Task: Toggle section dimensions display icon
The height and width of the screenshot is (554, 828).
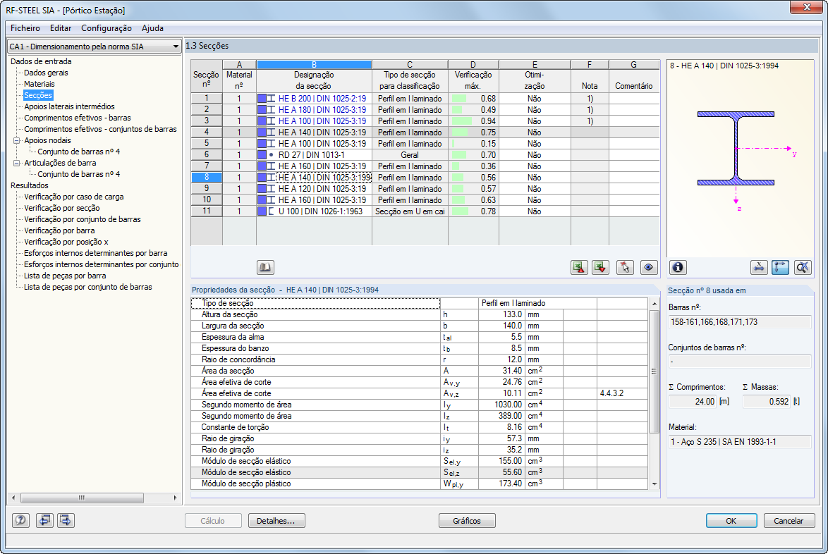Action: coord(759,267)
